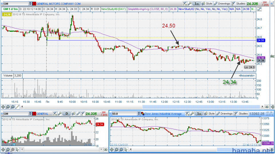
Task: Open Studies flask icon on GM daily chart
Action: [83, 114]
